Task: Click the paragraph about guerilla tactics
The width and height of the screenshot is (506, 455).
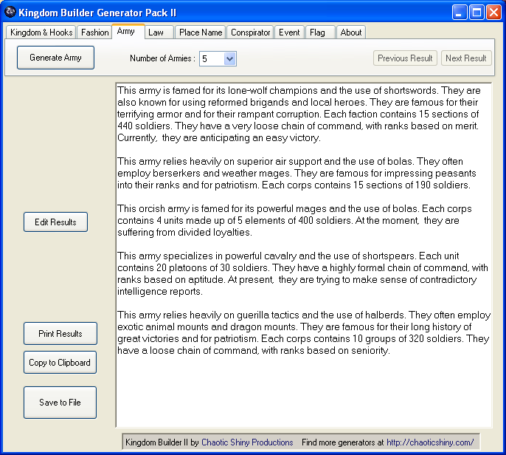Action: point(304,332)
